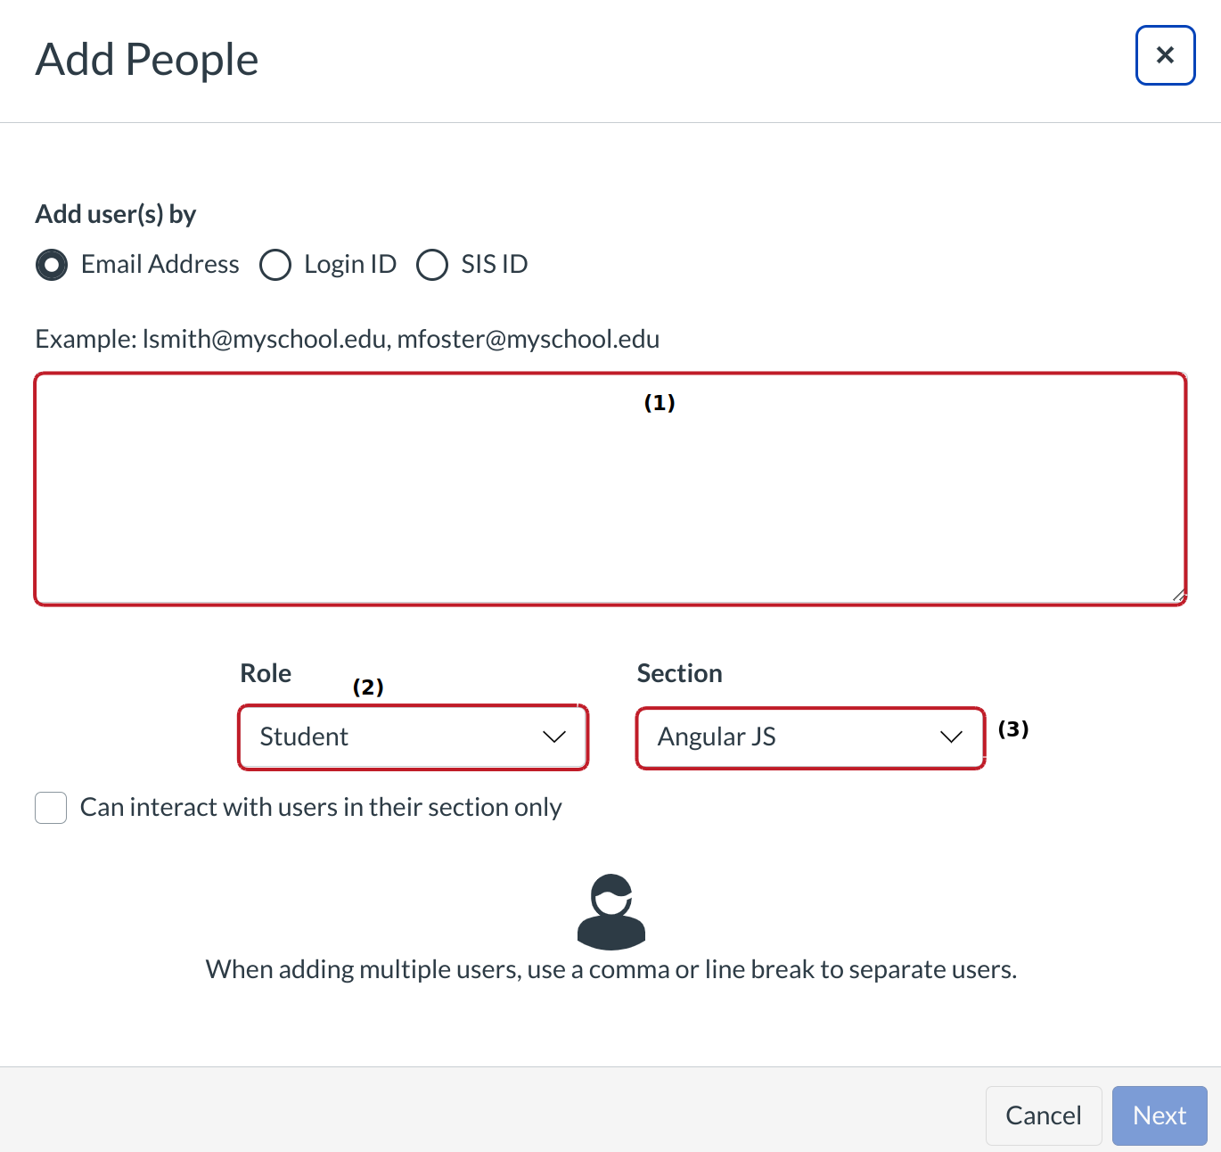This screenshot has height=1152, width=1221.
Task: Click the chevron arrow in Section selector
Action: tap(951, 737)
